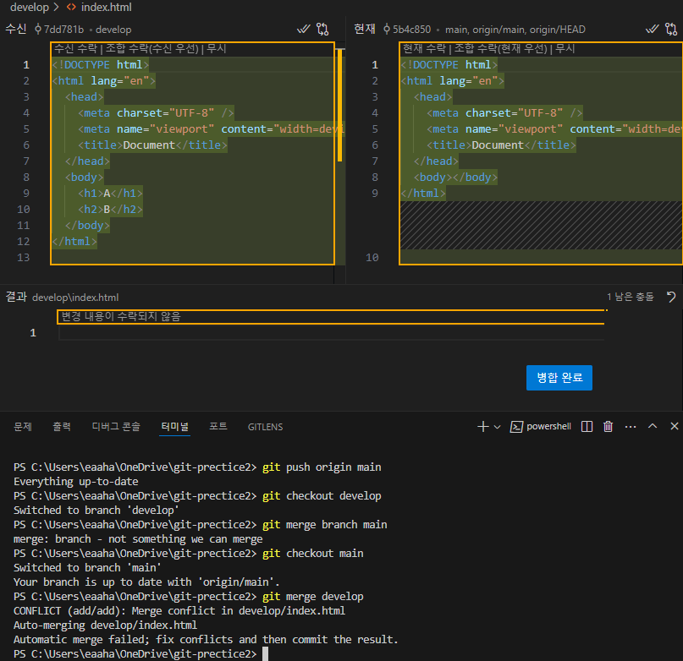Click the 'Auto-merging develop/index.html' terminal line
This screenshot has height=661, width=683.
pyautogui.click(x=105, y=625)
